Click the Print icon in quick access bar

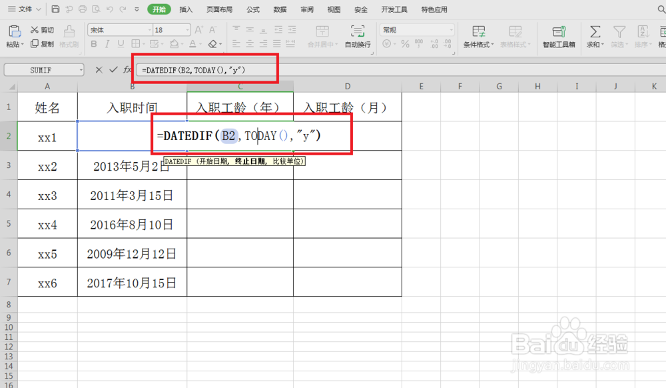point(83,9)
